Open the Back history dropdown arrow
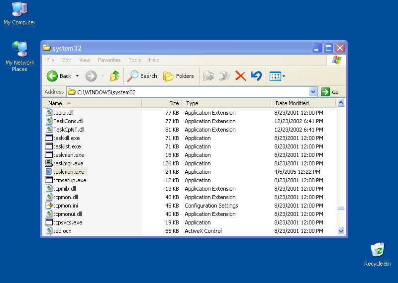Viewport: 398px width, 283px height. 78,76
